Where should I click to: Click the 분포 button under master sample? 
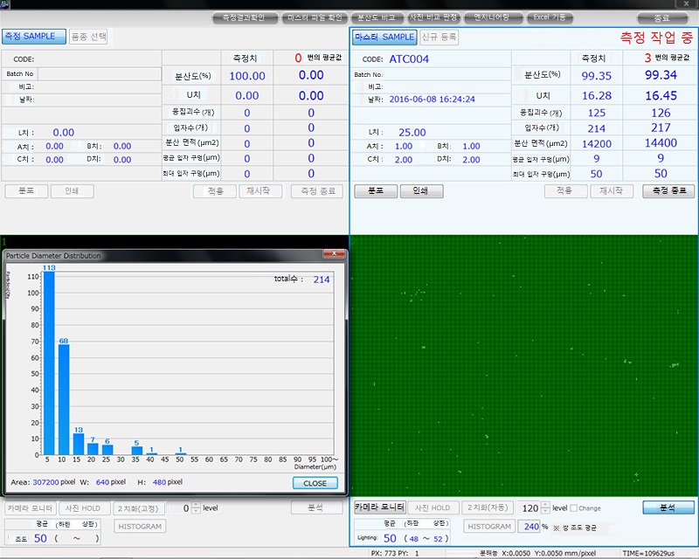coord(376,191)
